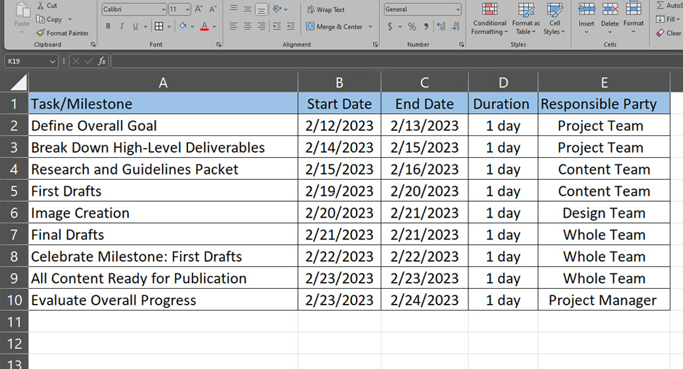Click the formula bar Cancel X icon
The image size is (683, 369).
[76, 61]
